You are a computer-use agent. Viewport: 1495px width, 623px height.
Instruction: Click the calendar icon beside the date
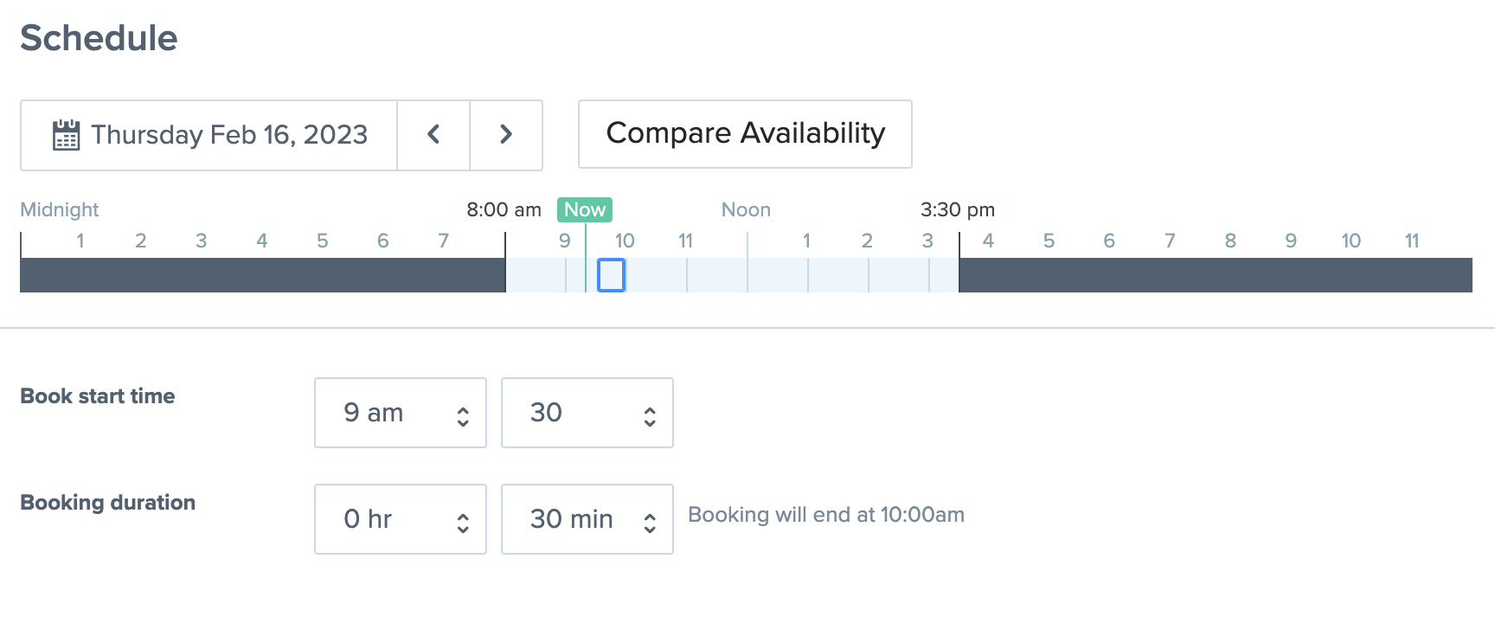(66, 135)
